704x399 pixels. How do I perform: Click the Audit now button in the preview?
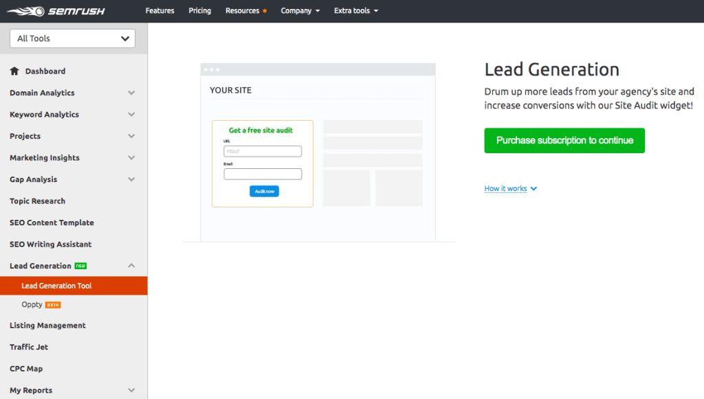click(264, 192)
